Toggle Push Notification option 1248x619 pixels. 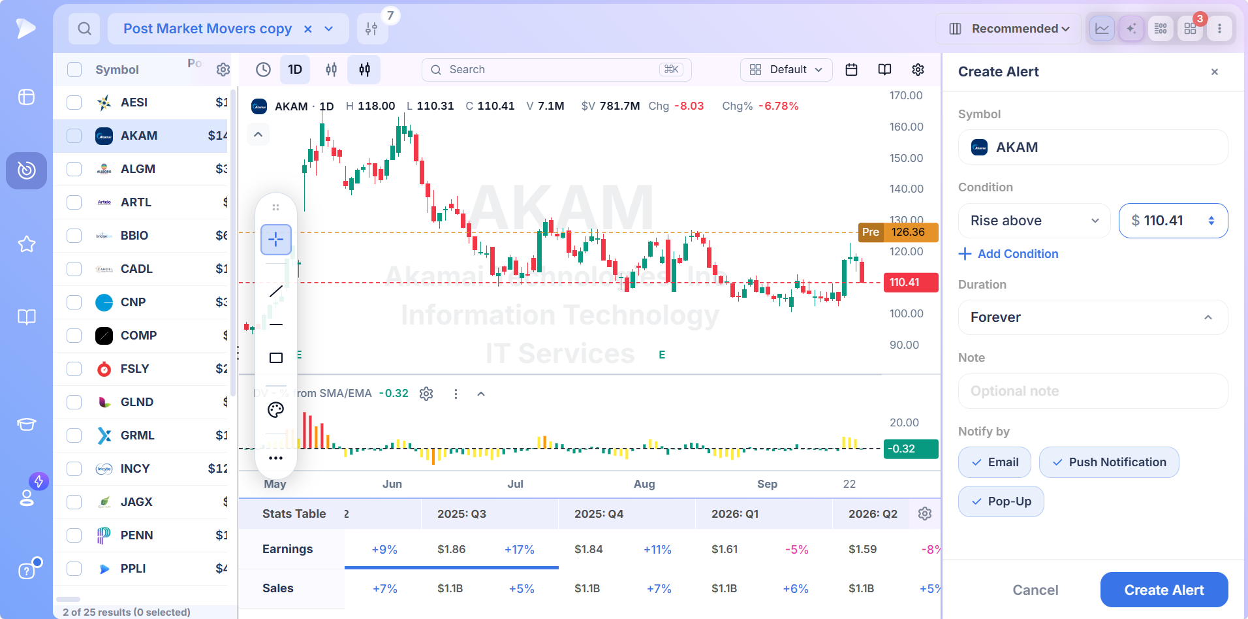coord(1109,462)
